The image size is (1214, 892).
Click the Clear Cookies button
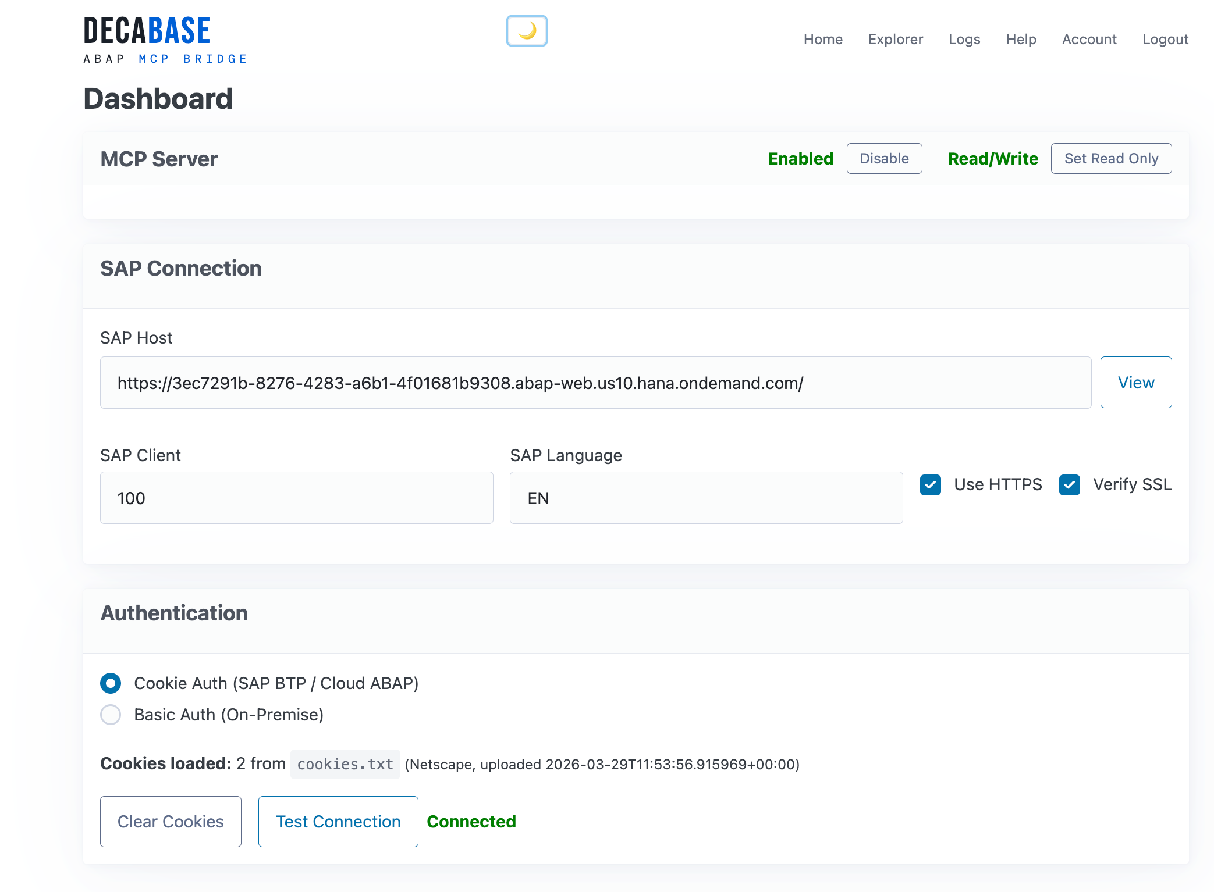pos(171,822)
